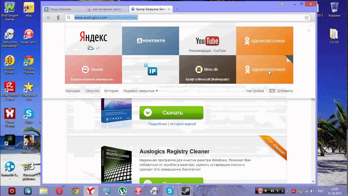348x196 pixels.
Task: Click the green Скачать download button
Action: (x=171, y=113)
